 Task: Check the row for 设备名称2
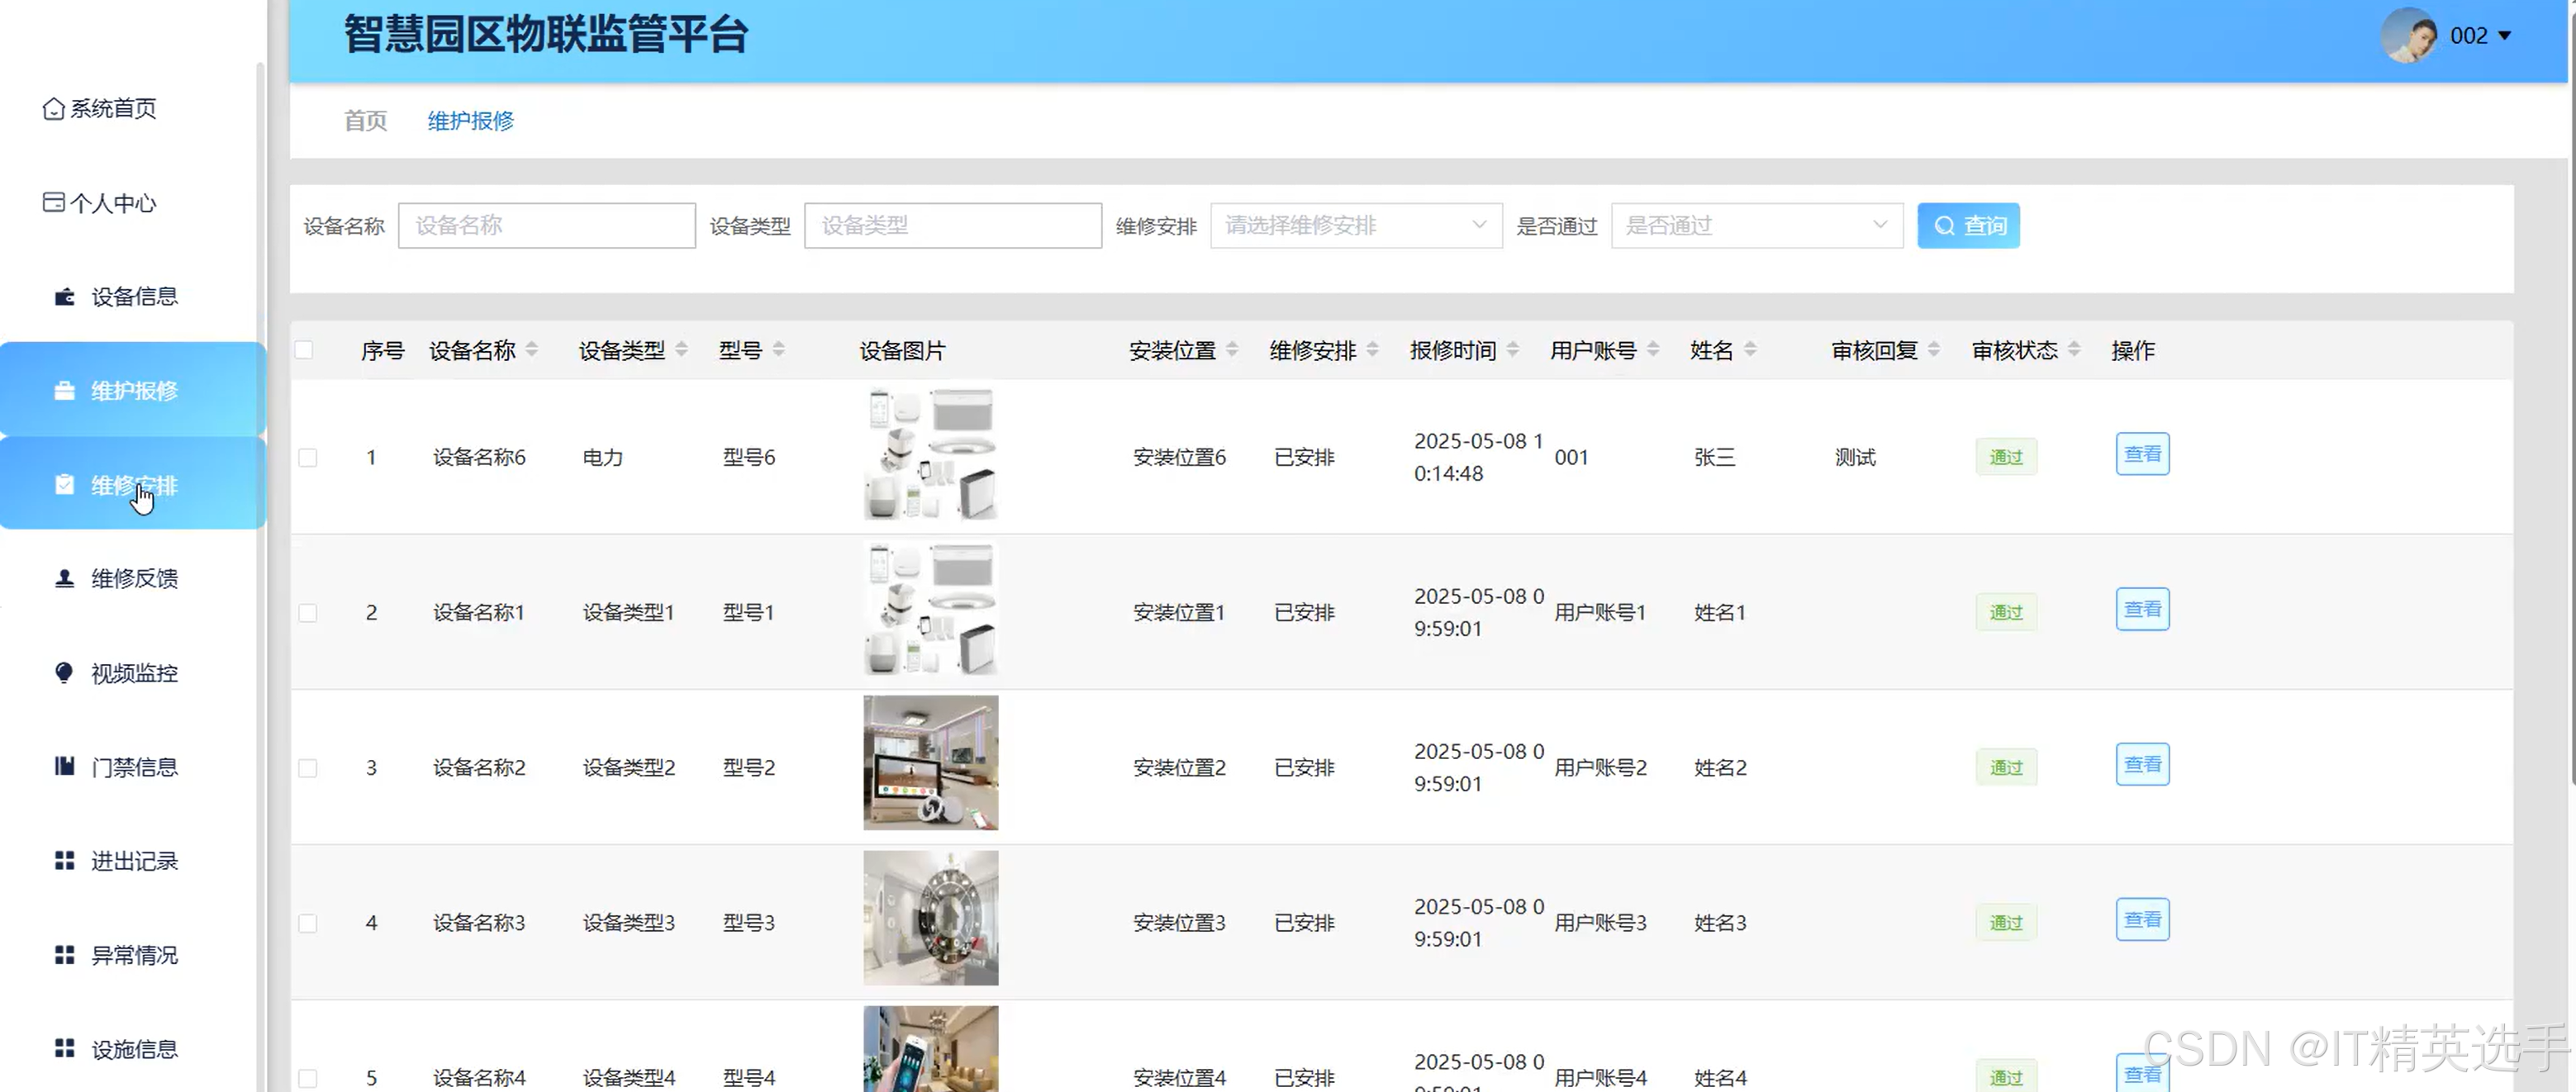(308, 768)
